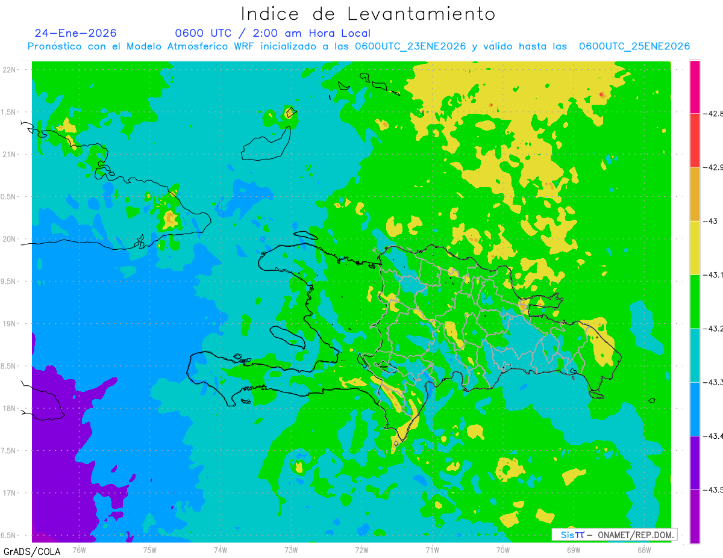Image resolution: width=723 pixels, height=558 pixels.
Task: Click the '-43.2' color bar label
Action: click(713, 328)
